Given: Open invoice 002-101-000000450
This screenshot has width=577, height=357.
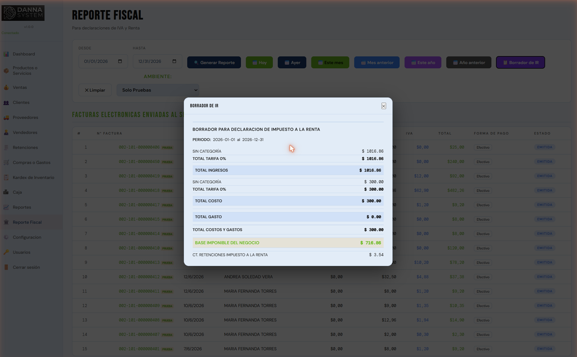Looking at the screenshot, I should coord(139,162).
